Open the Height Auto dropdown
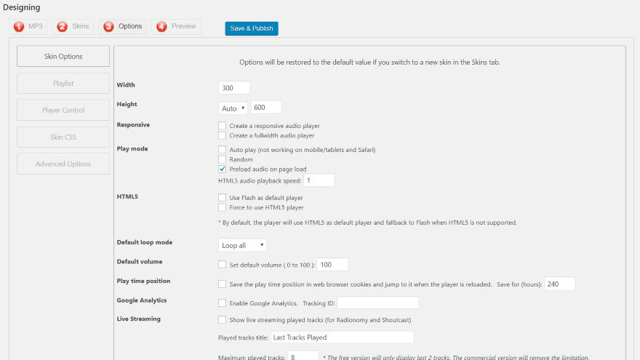This screenshot has height=360, width=640. tap(233, 108)
